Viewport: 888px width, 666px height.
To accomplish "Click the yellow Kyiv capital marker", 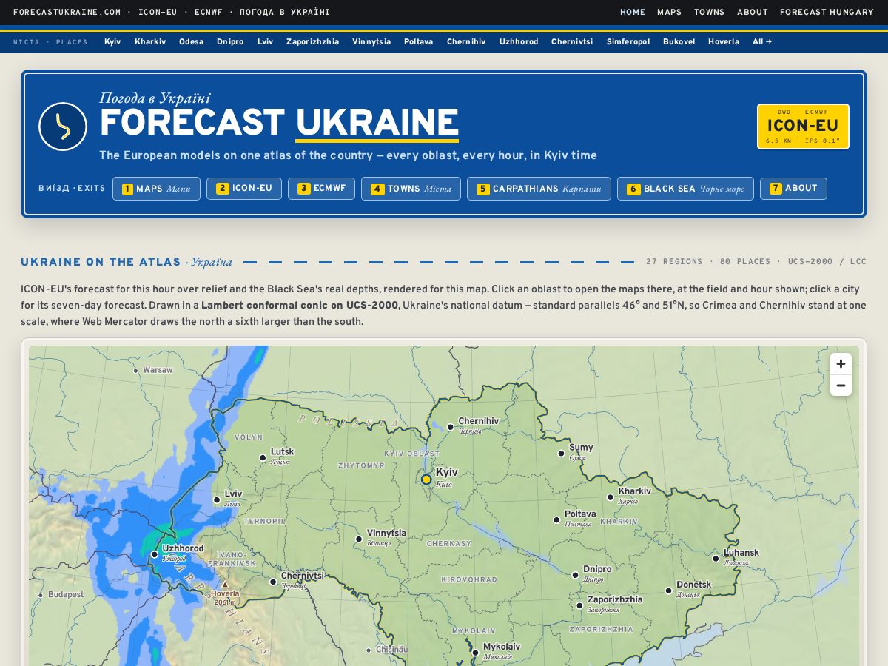I will click(x=426, y=480).
